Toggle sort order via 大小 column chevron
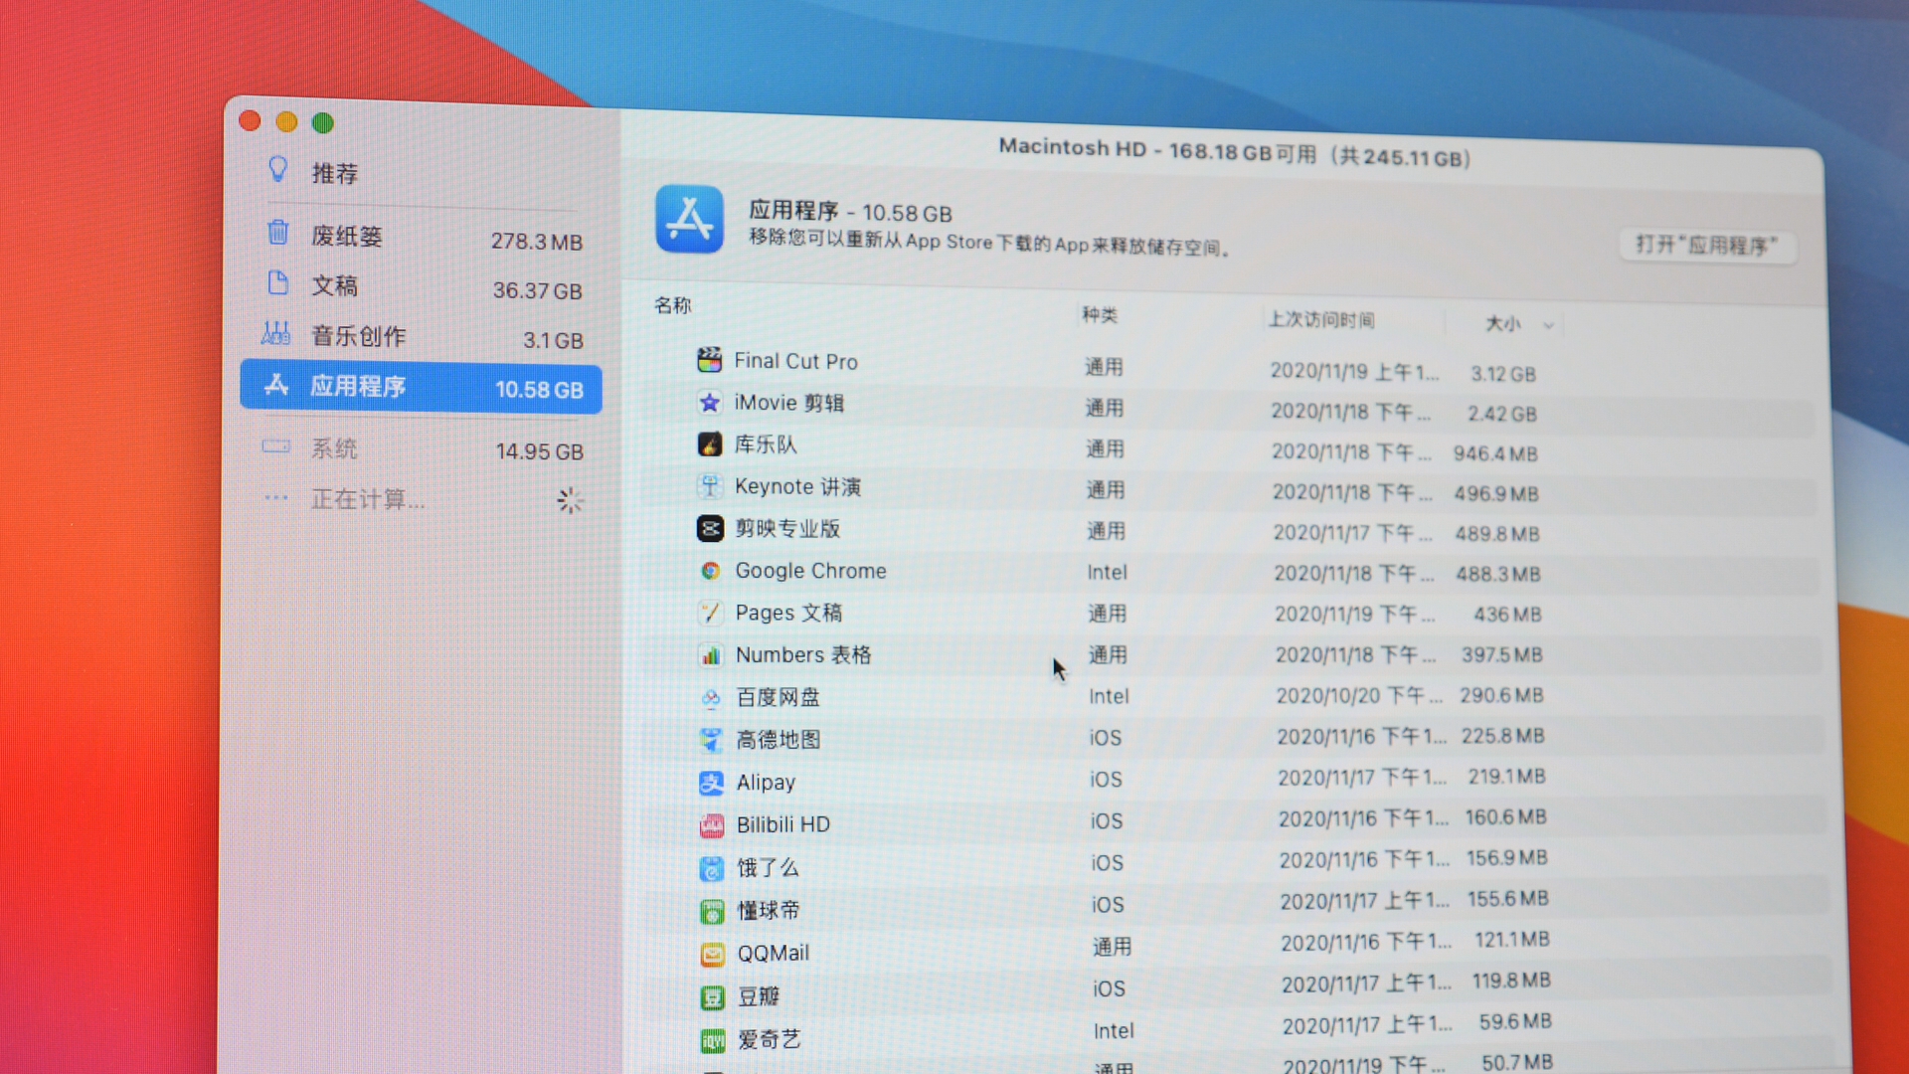 coord(1548,325)
